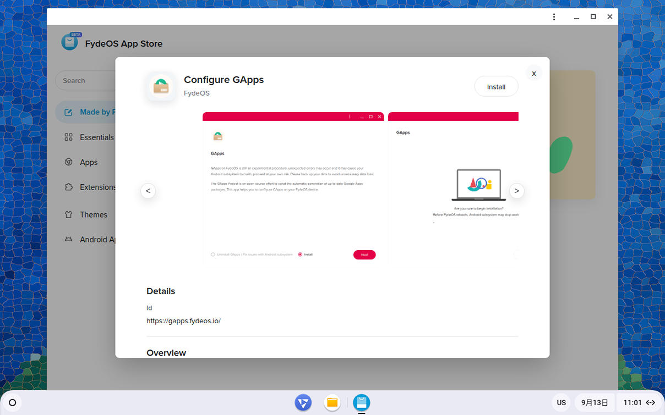Image resolution: width=665 pixels, height=415 pixels.
Task: Close the app details dialog
Action: coord(533,73)
